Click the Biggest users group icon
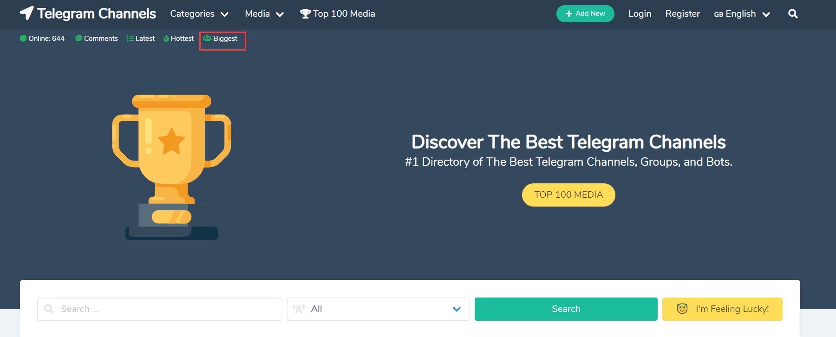The width and height of the screenshot is (836, 337). point(208,38)
